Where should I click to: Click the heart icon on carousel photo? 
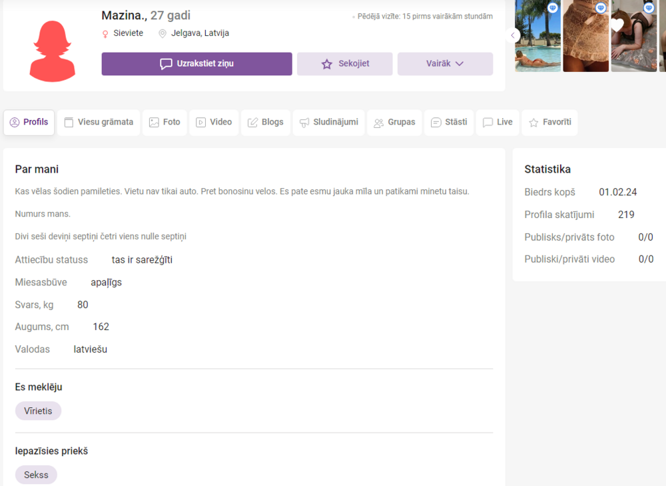618,25
